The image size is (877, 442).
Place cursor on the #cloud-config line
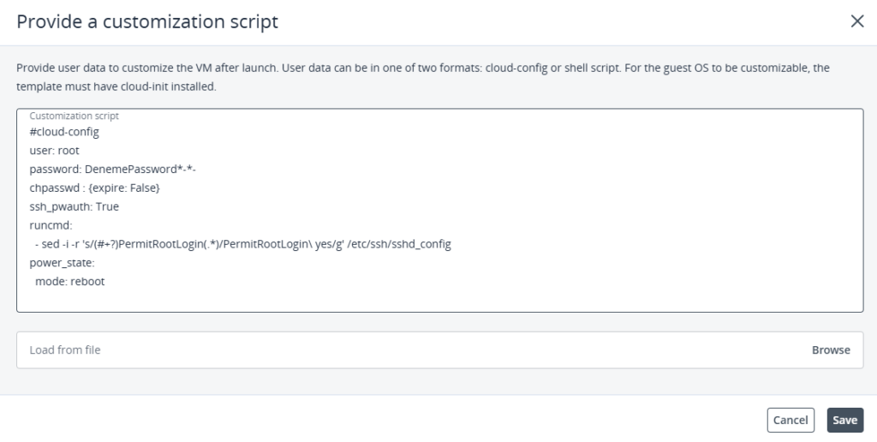pyautogui.click(x=64, y=132)
